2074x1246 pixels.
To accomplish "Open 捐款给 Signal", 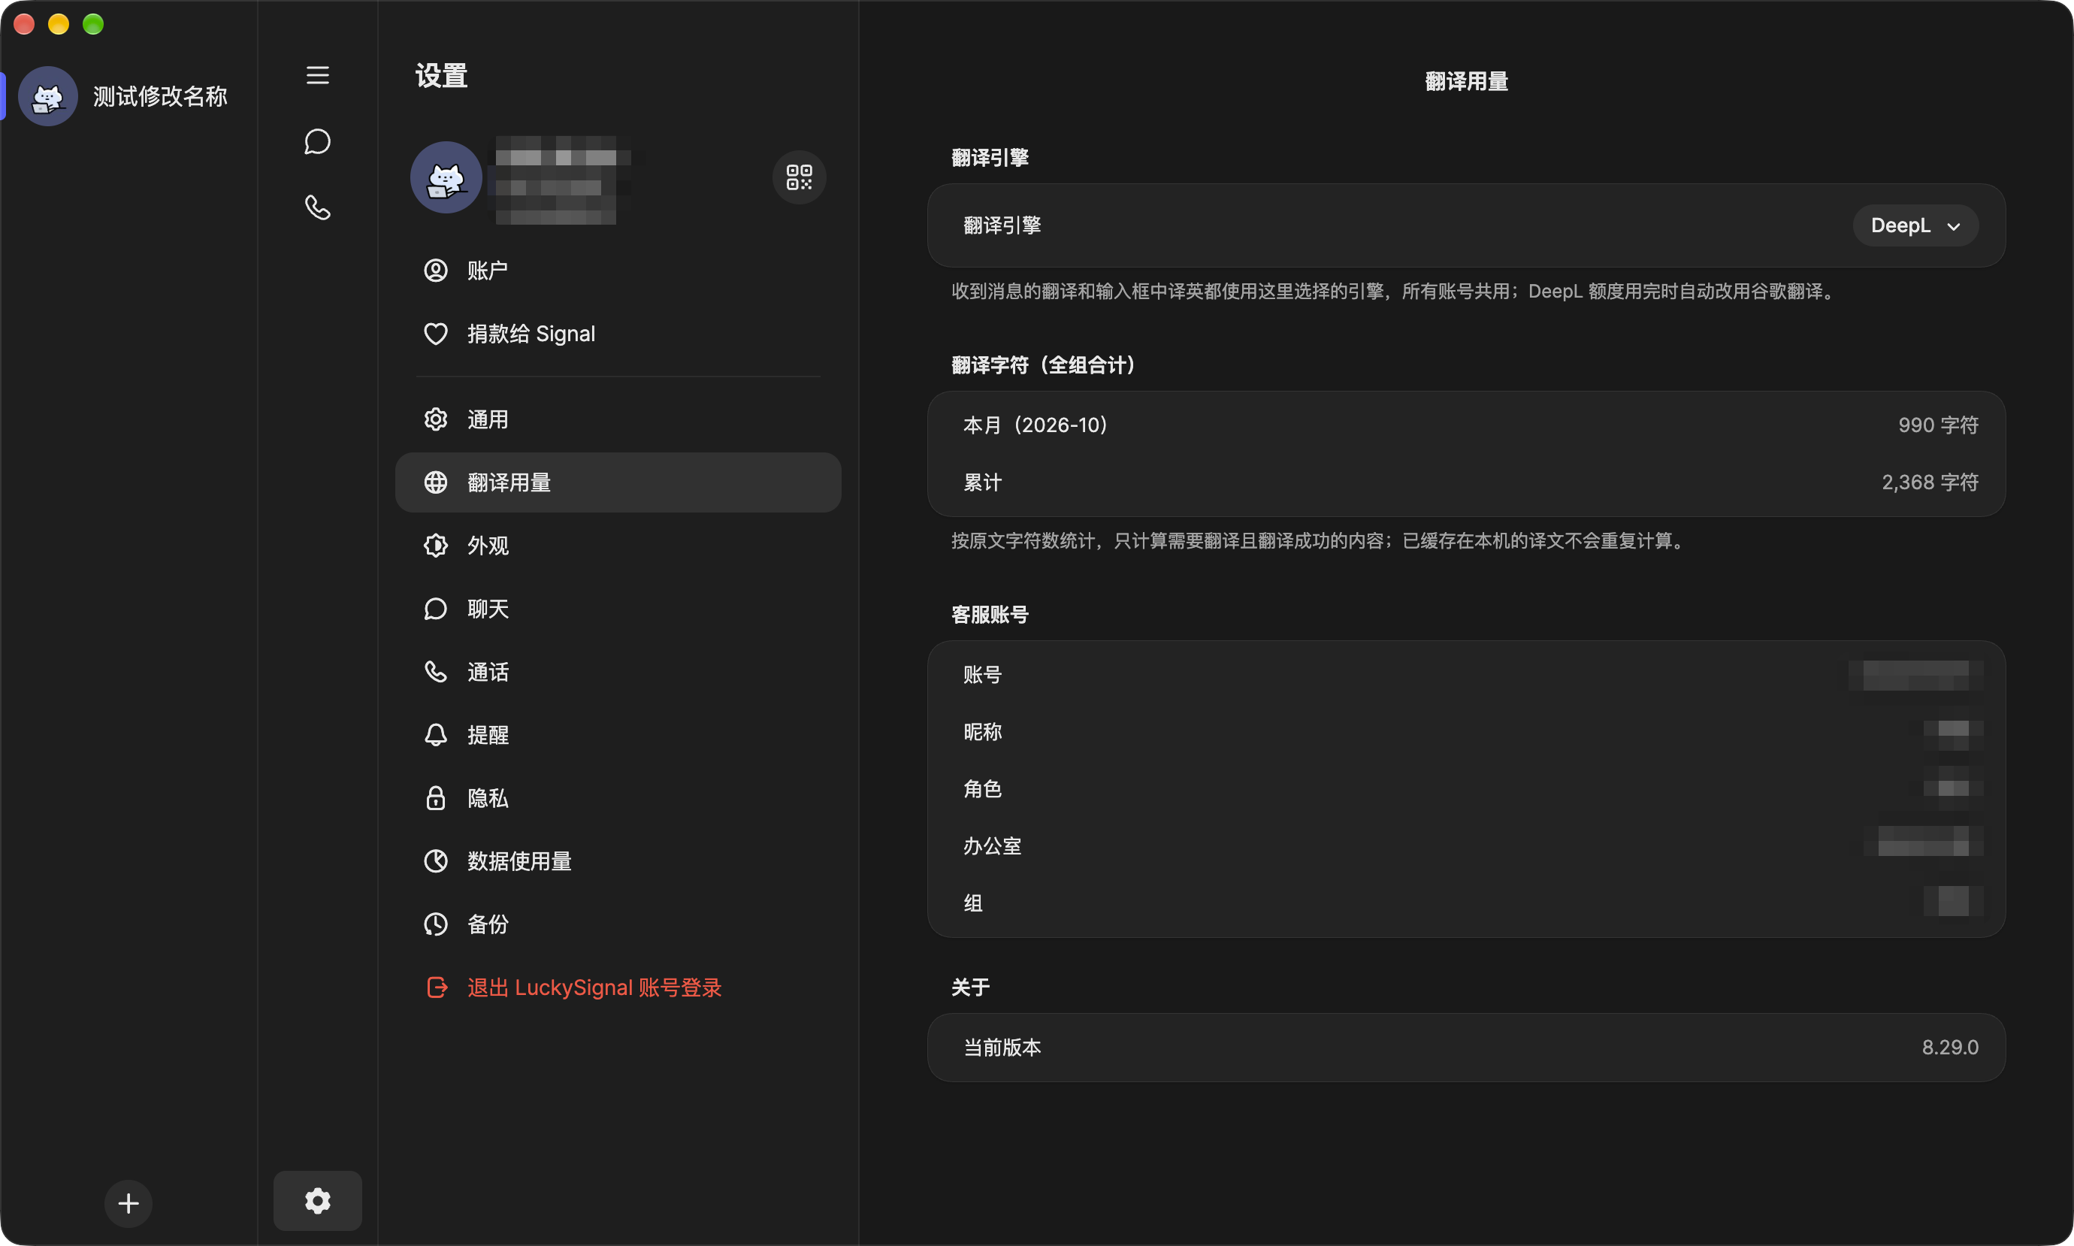I will [x=618, y=334].
